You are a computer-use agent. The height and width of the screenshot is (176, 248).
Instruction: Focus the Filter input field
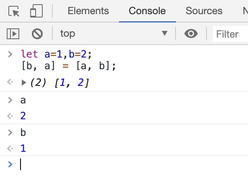230,34
